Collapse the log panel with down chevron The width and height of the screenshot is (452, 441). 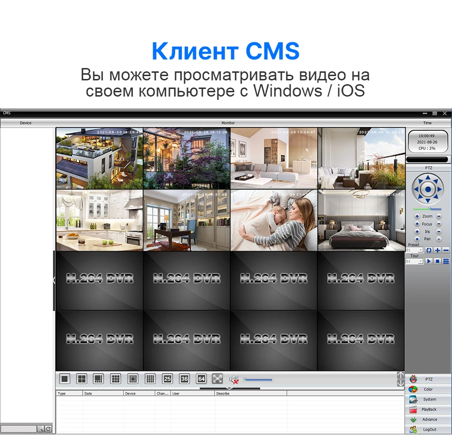(230, 389)
